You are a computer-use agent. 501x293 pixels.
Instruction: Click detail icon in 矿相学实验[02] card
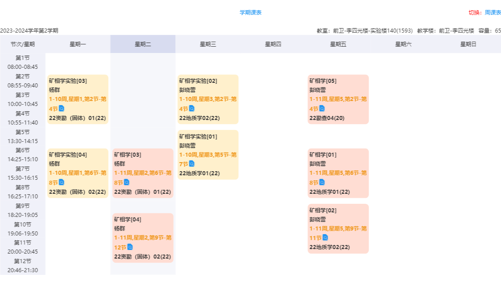click(x=192, y=109)
